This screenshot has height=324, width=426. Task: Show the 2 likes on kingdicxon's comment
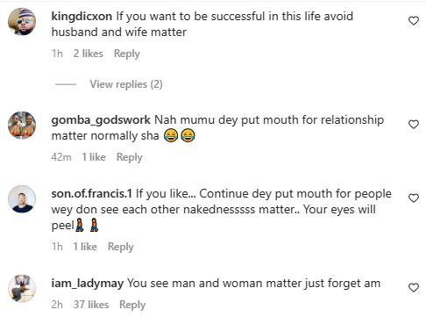pos(88,54)
